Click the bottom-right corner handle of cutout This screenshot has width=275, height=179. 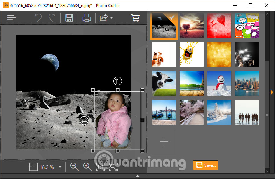142,151
